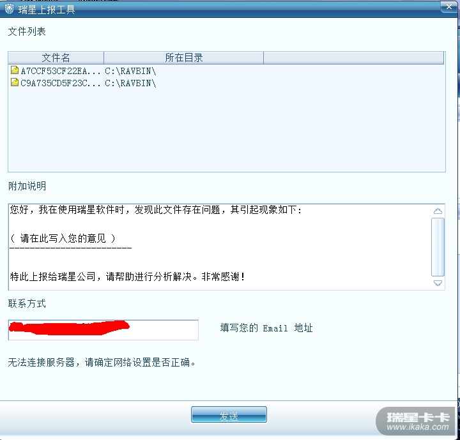
Task: Click text 请在此写入您的意见
Action: coord(63,238)
